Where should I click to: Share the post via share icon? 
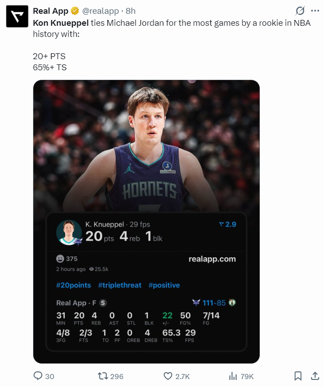pos(314,376)
